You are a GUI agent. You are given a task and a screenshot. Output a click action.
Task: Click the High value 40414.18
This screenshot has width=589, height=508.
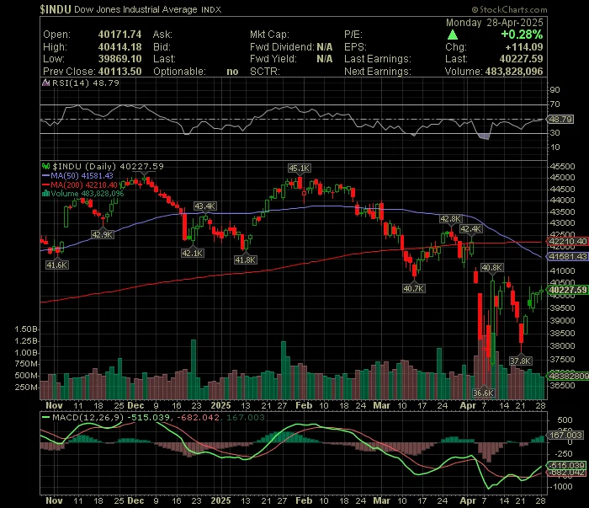pyautogui.click(x=119, y=47)
